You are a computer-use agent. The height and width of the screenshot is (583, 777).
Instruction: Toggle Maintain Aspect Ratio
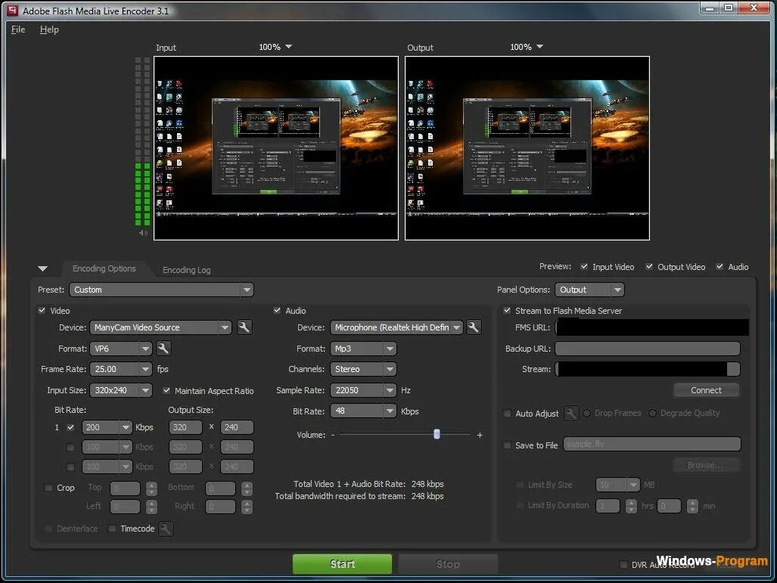166,390
